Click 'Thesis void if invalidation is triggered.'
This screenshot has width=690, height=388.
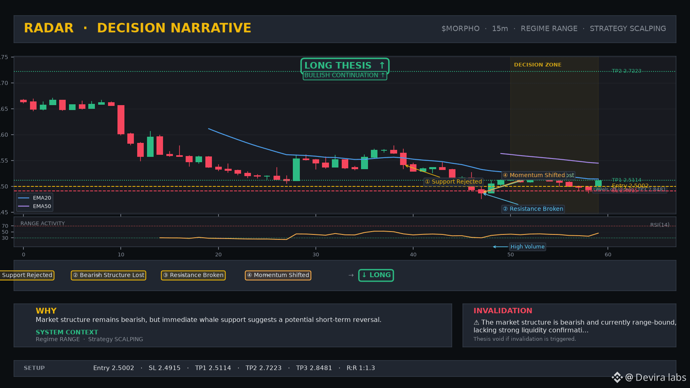(524, 339)
